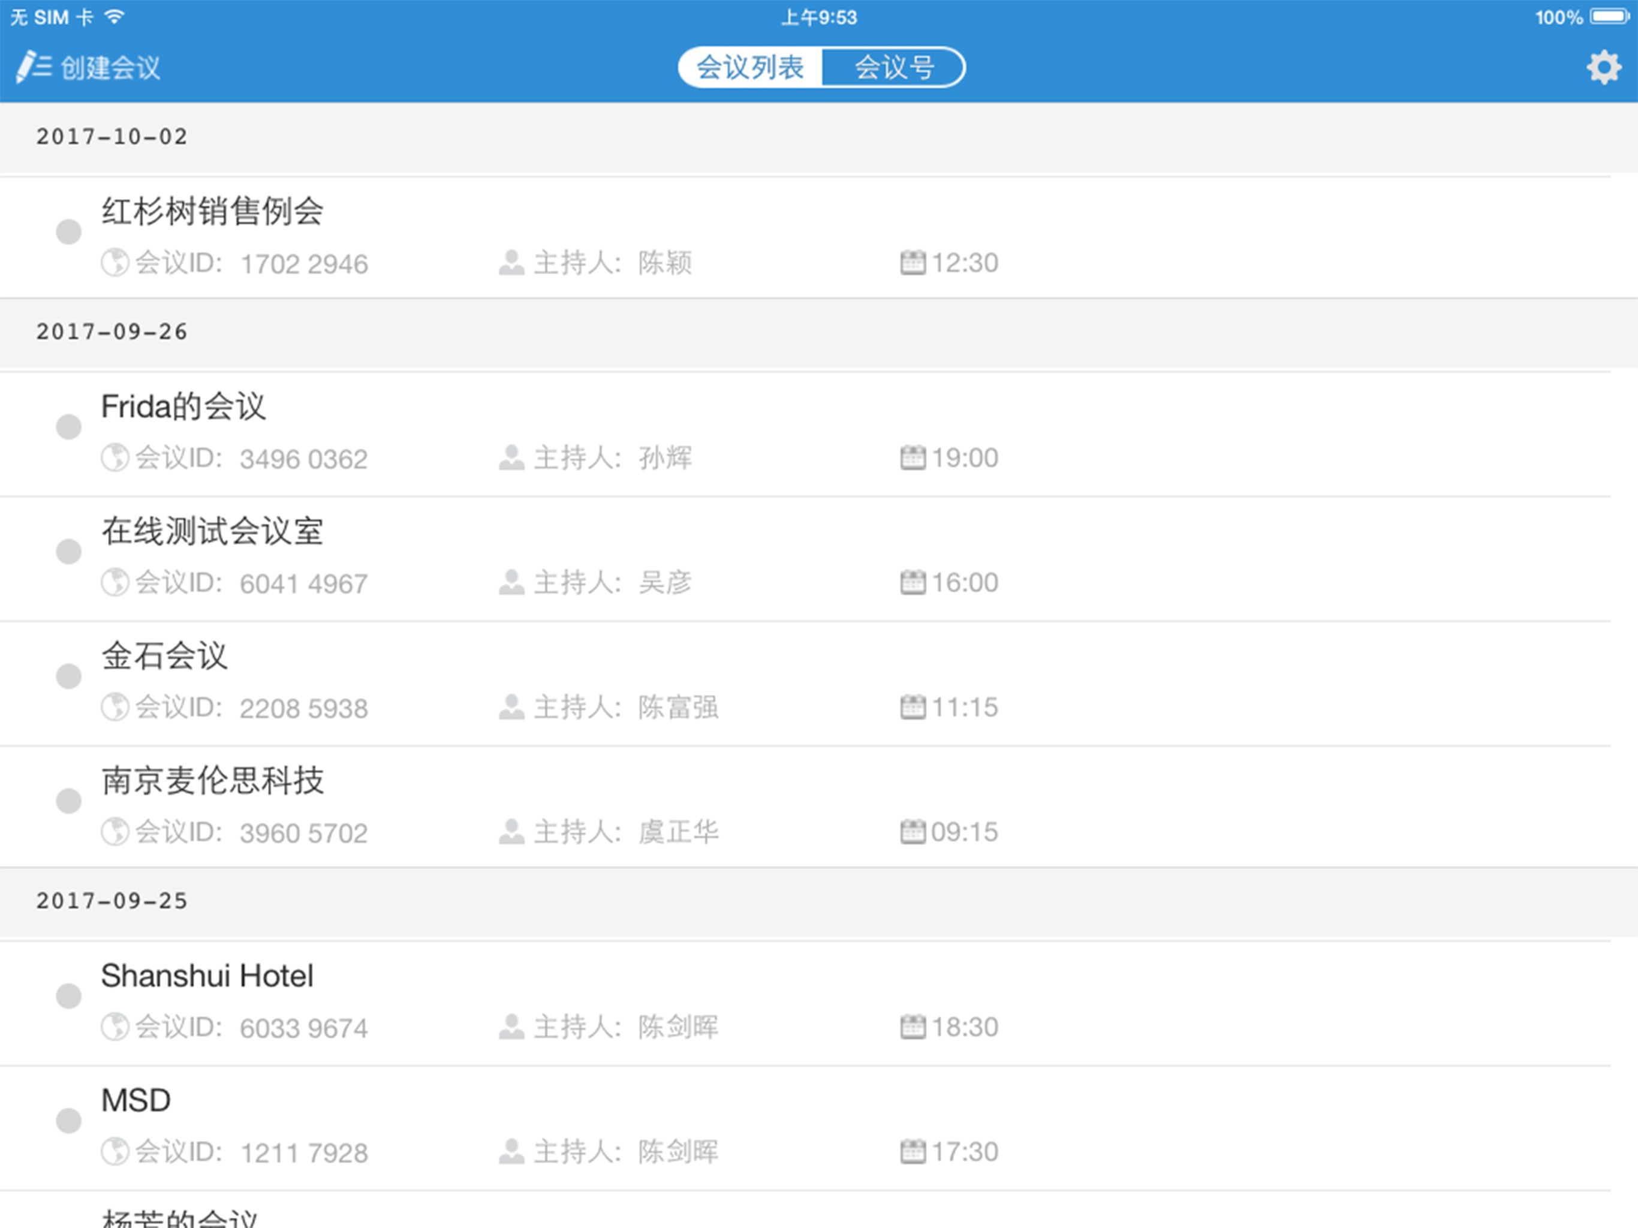Click host name 虞正华
Viewport: 1638px width, 1228px height.
point(678,832)
